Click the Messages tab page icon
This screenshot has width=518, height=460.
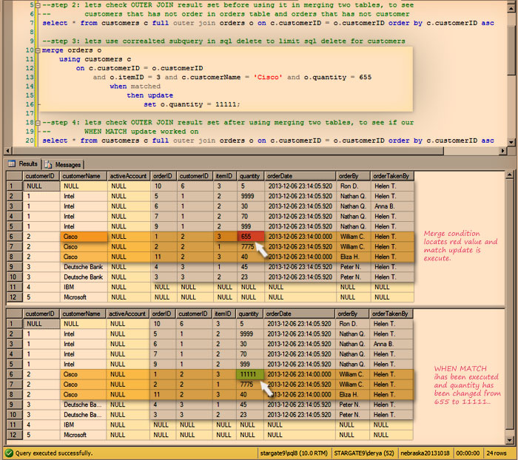[x=48, y=163]
